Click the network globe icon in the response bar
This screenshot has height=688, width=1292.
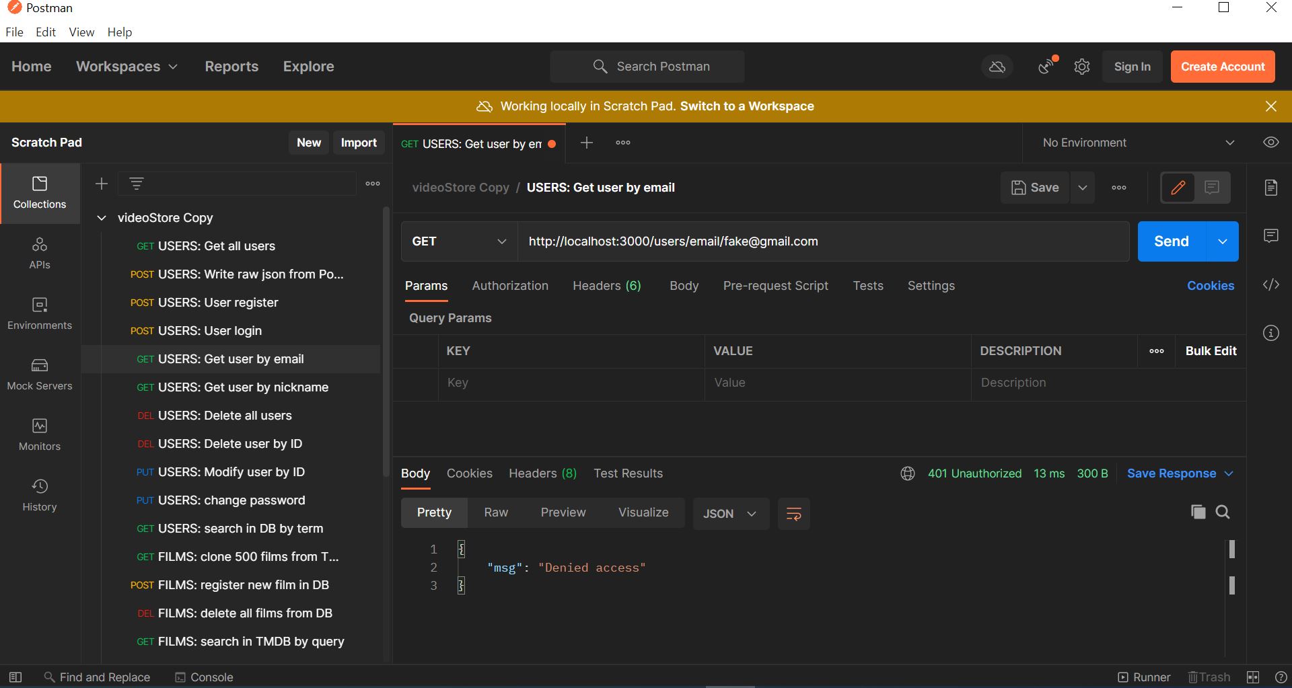pos(907,473)
